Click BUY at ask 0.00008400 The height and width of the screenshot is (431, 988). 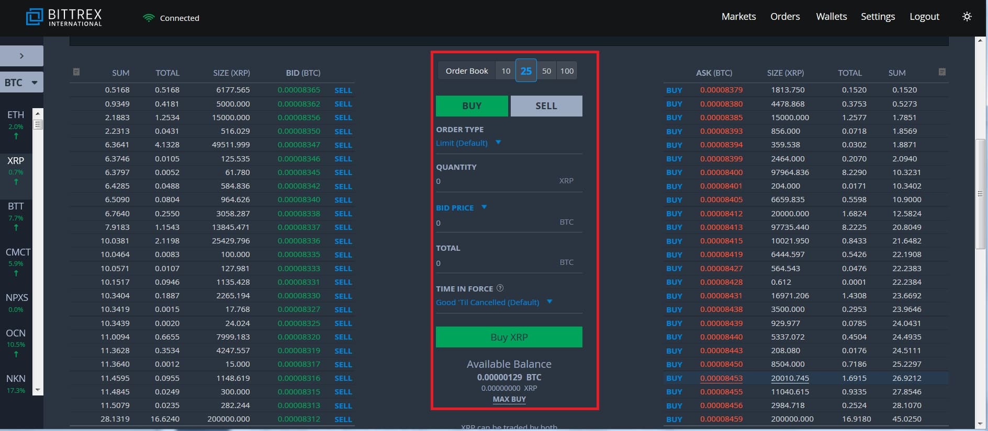point(674,172)
